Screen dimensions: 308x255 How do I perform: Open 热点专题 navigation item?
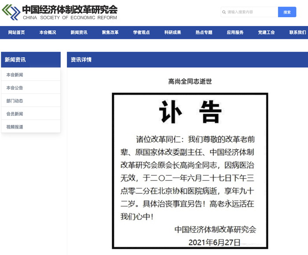[x=204, y=33]
